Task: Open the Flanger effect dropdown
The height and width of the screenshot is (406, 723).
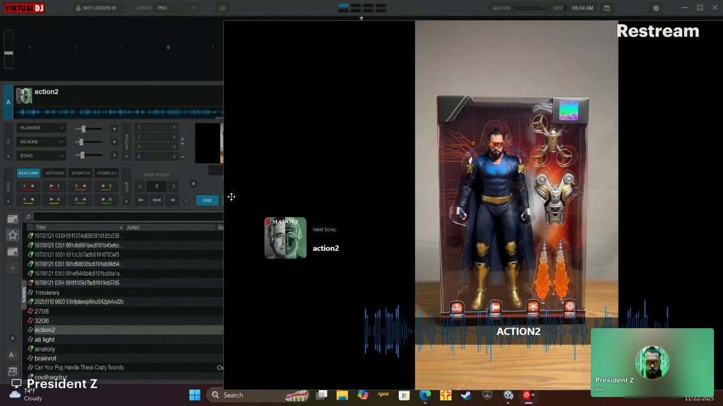Action: pyautogui.click(x=41, y=128)
